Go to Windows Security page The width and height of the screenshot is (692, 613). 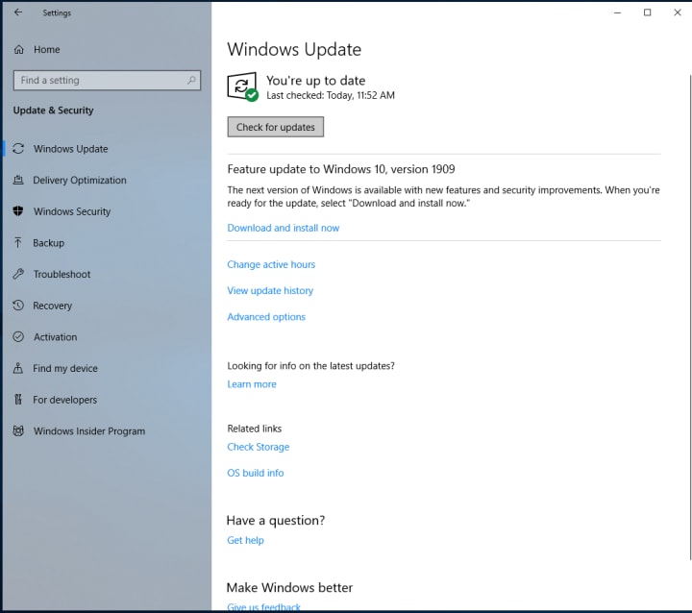point(72,211)
